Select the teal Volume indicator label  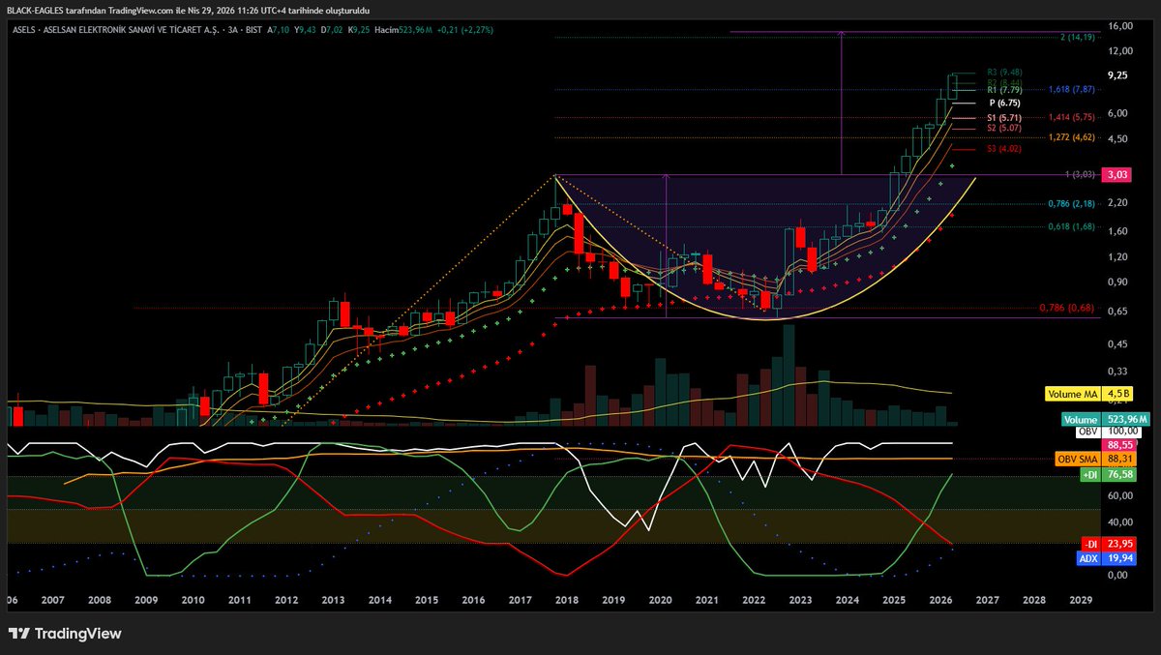pos(1081,420)
